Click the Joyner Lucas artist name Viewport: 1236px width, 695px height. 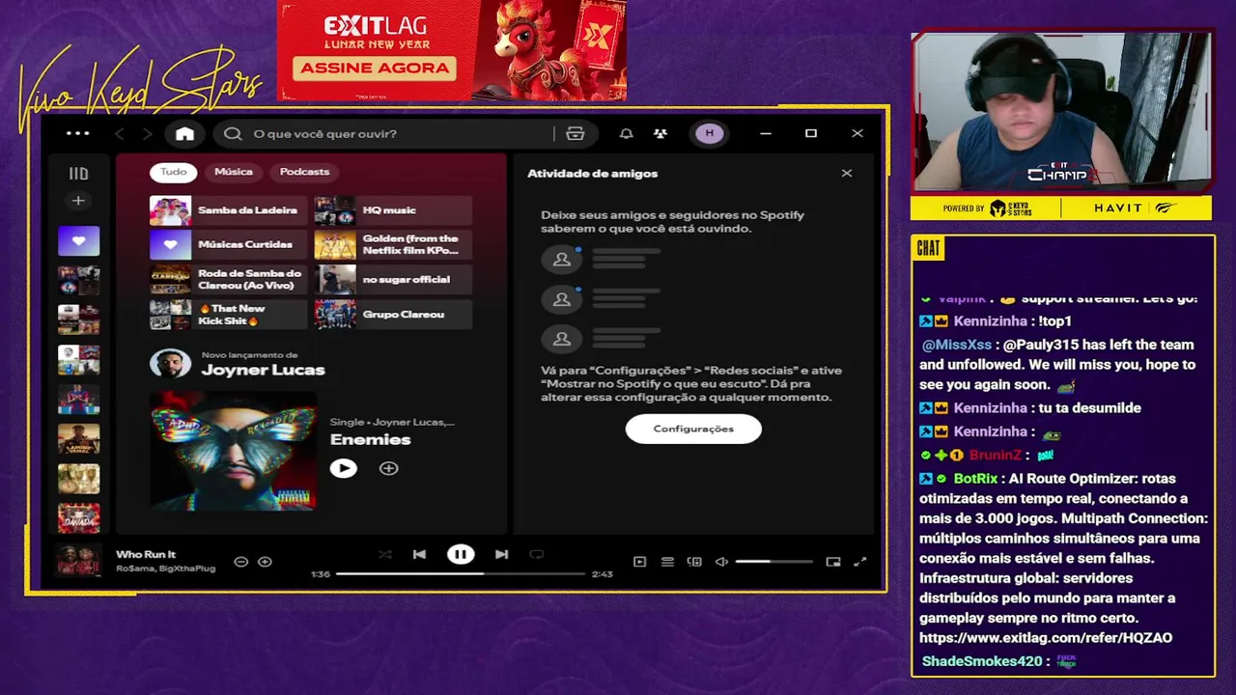(x=263, y=371)
